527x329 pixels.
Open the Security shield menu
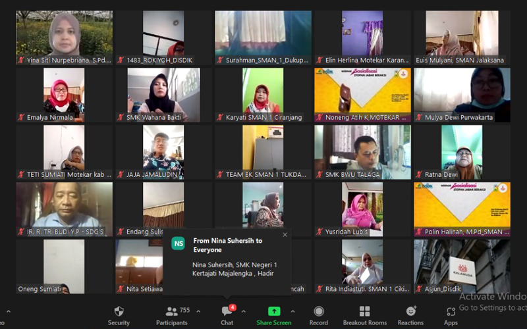click(x=119, y=315)
